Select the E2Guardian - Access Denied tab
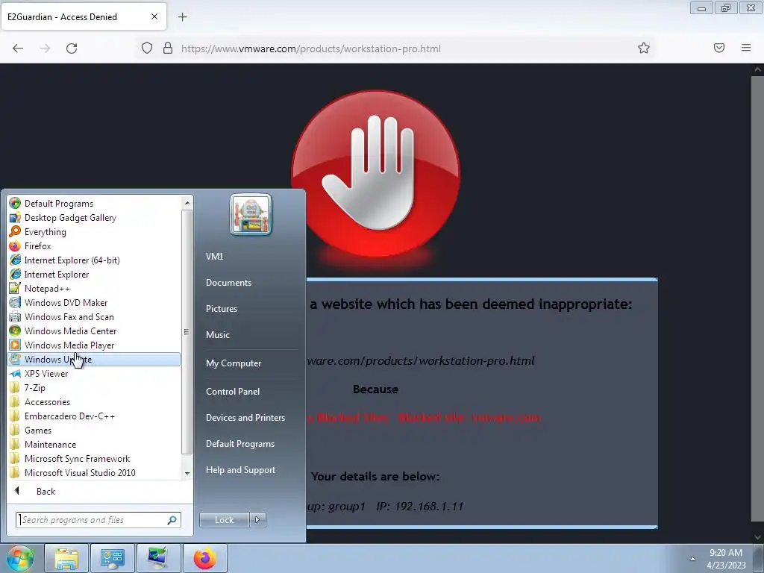 tap(84, 16)
